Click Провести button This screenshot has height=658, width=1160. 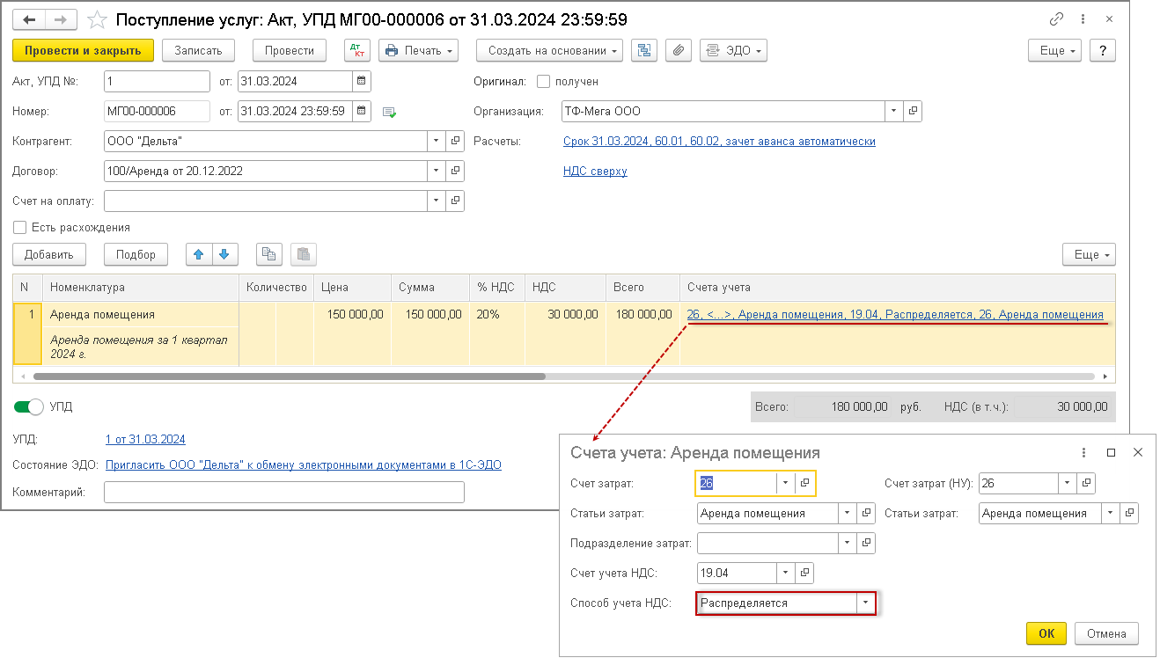coord(290,50)
